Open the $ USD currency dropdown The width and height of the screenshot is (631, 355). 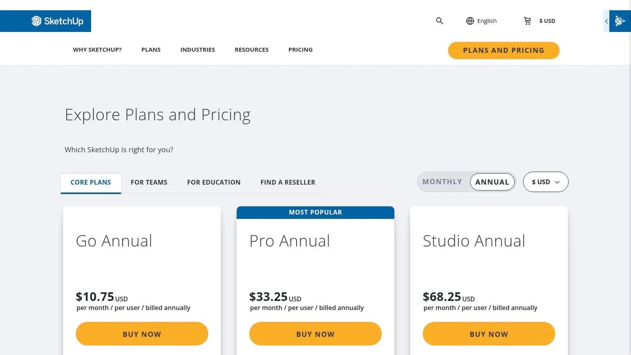(545, 182)
